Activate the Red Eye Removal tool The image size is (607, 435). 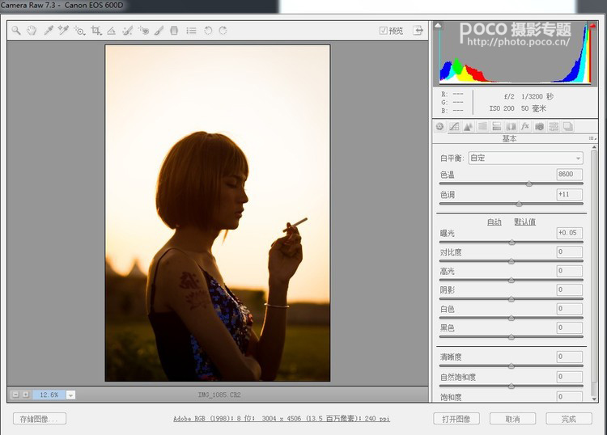point(143,30)
